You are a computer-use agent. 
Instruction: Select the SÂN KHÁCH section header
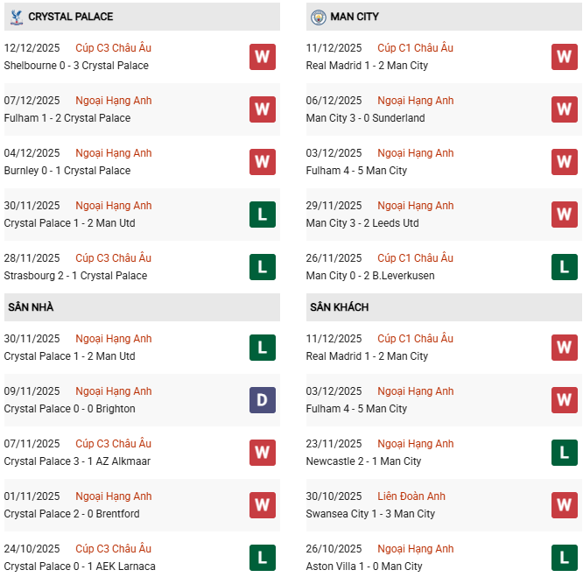click(x=339, y=307)
